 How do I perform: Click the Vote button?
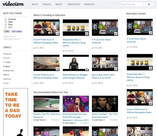pyautogui.click(x=7, y=31)
